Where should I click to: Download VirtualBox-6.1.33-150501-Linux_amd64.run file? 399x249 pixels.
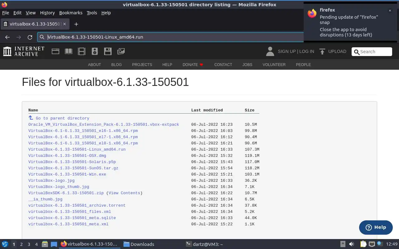(x=77, y=149)
